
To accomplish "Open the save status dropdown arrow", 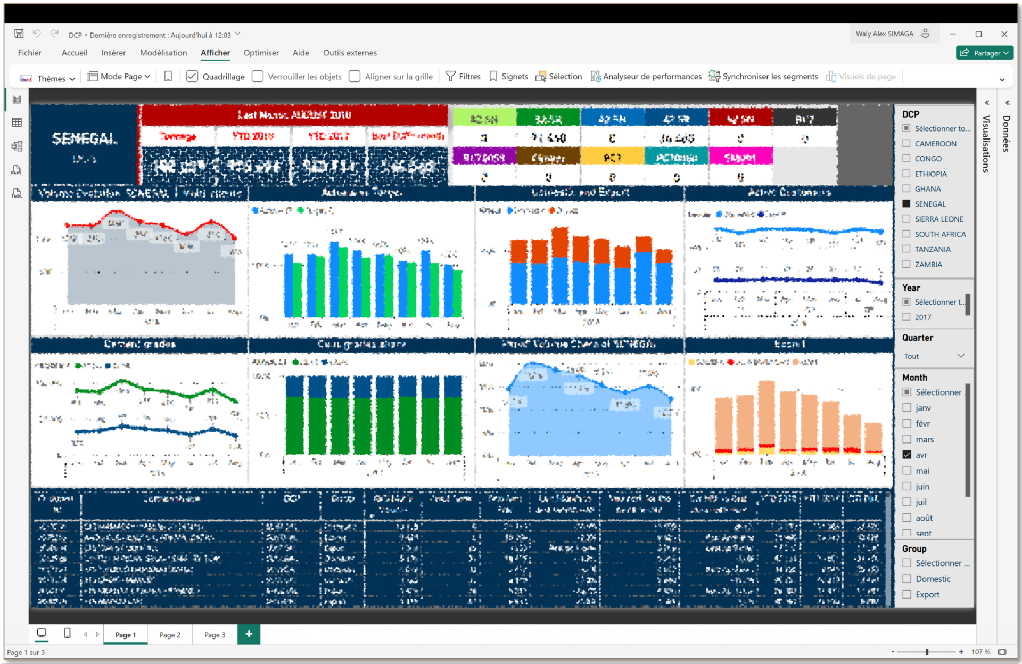I will [237, 34].
